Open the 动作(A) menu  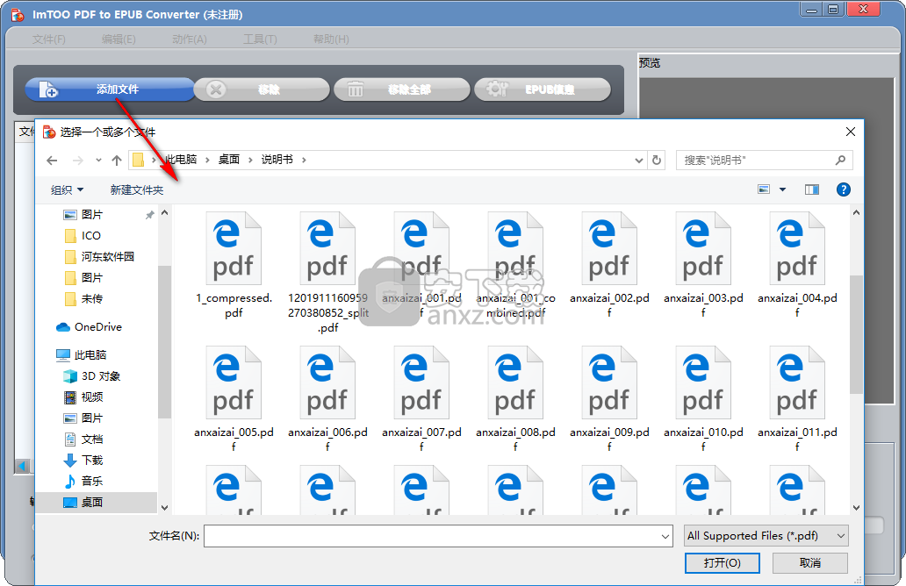tap(190, 39)
